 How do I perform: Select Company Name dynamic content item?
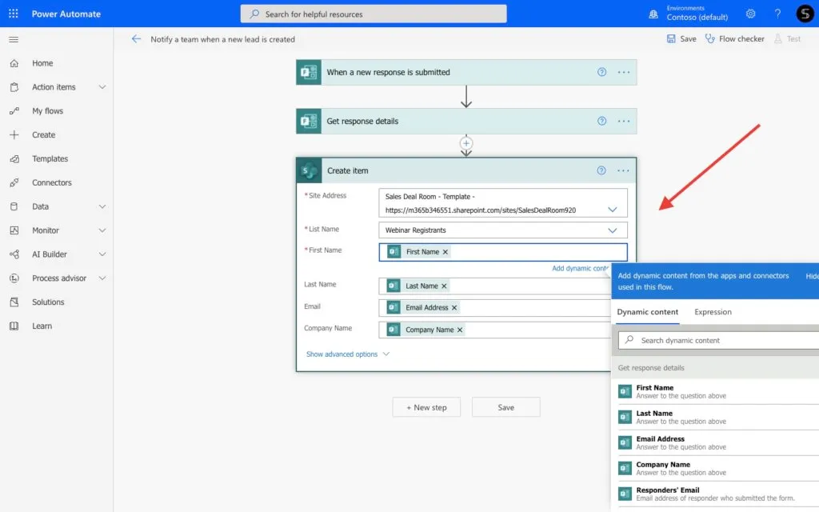click(717, 469)
